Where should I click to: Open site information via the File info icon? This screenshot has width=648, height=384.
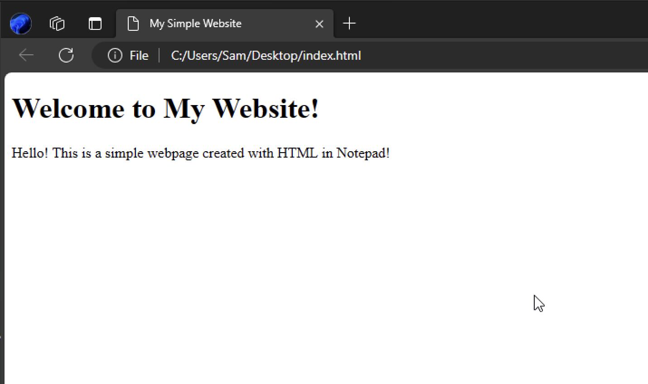click(x=114, y=55)
